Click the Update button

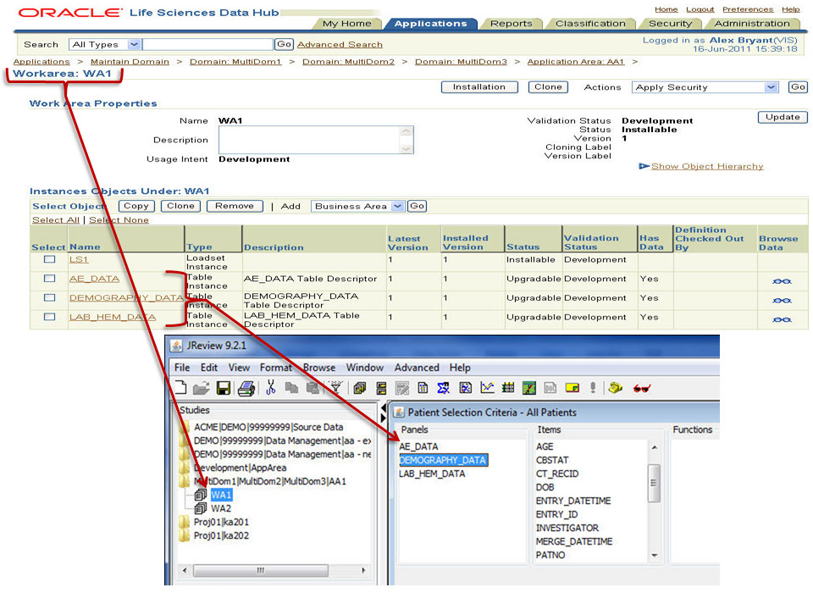tap(783, 117)
